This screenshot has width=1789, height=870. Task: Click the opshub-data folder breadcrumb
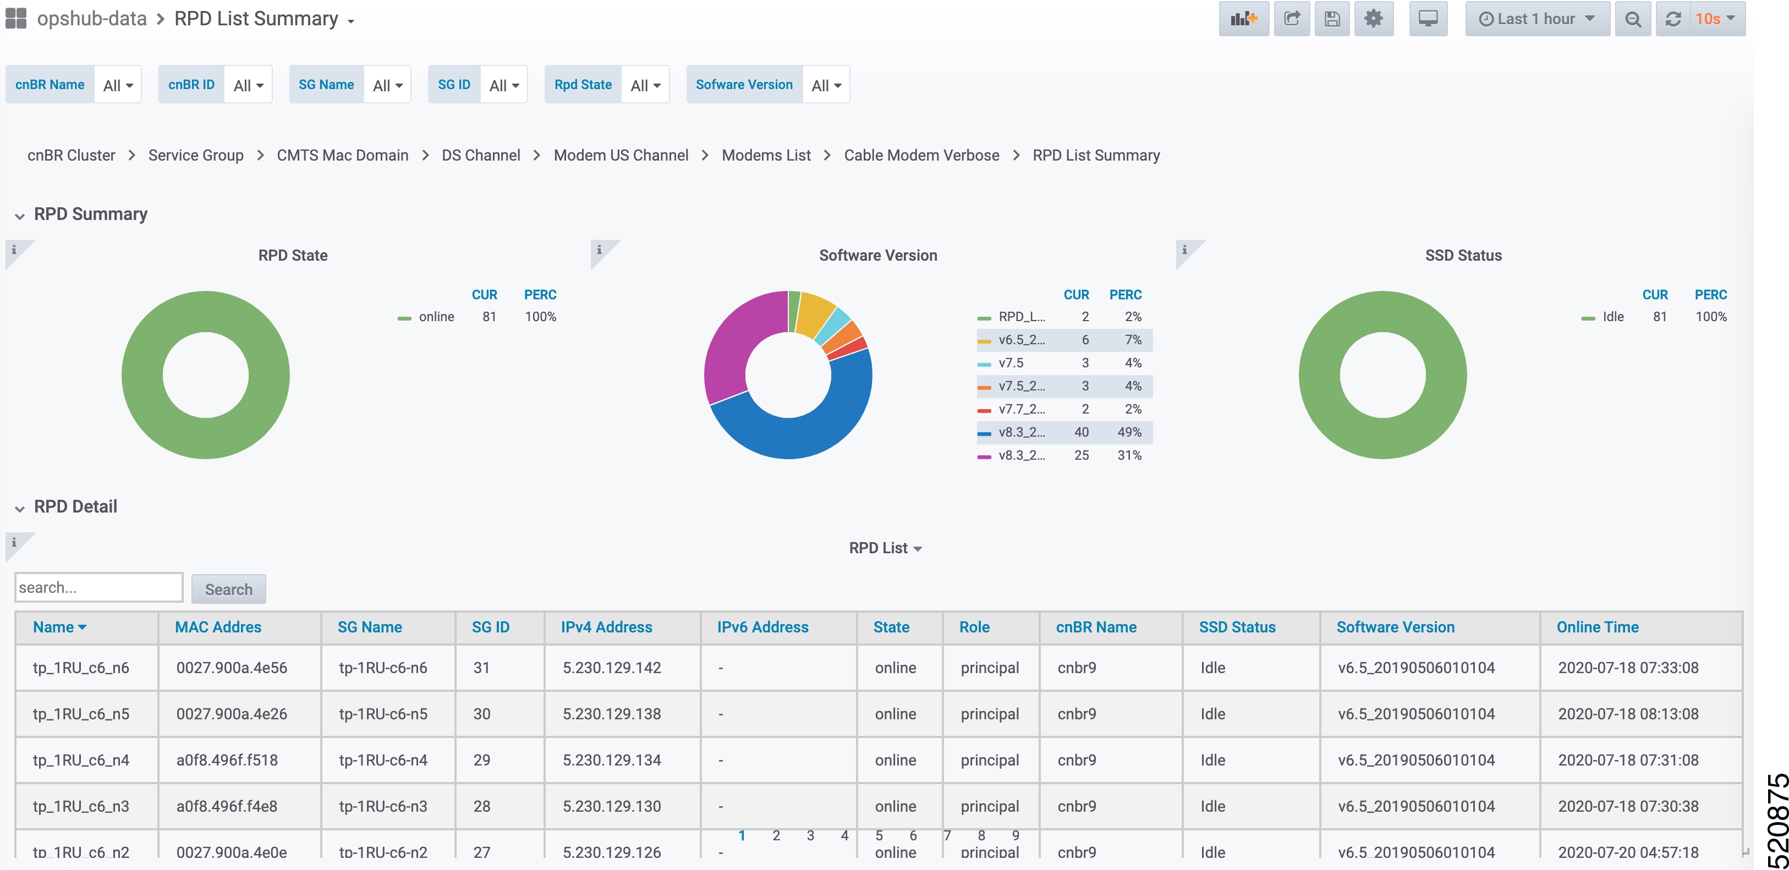click(92, 19)
